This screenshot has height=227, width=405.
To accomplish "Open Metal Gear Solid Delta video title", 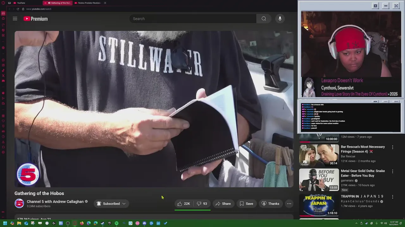I will (x=363, y=173).
